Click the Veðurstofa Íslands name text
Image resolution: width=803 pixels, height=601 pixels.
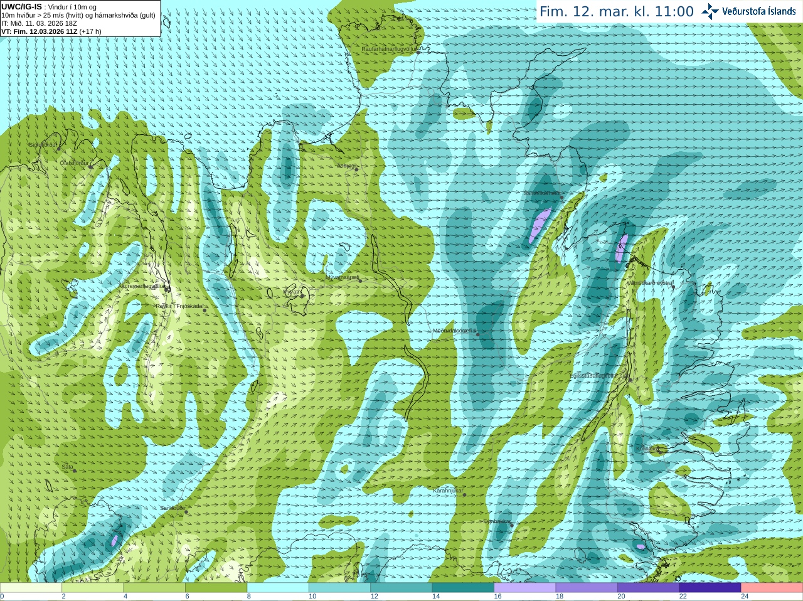pyautogui.click(x=759, y=11)
